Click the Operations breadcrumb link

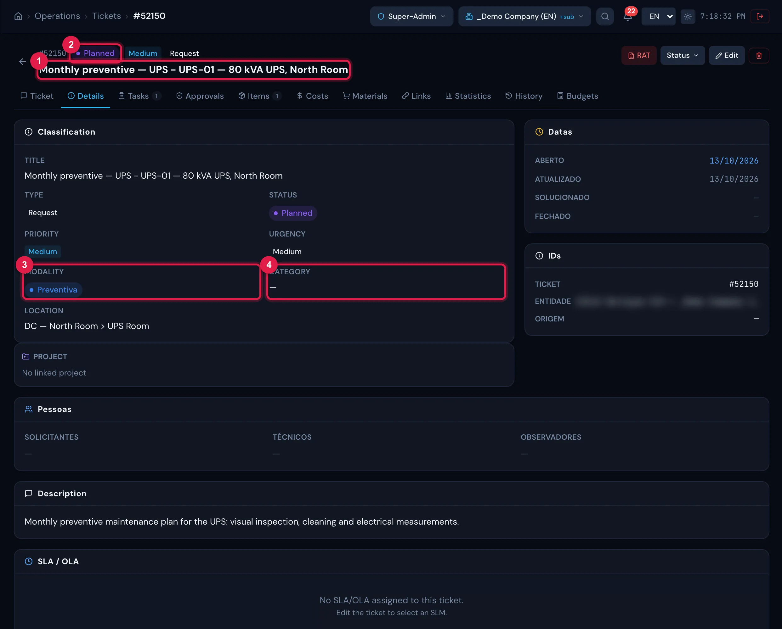coord(57,16)
